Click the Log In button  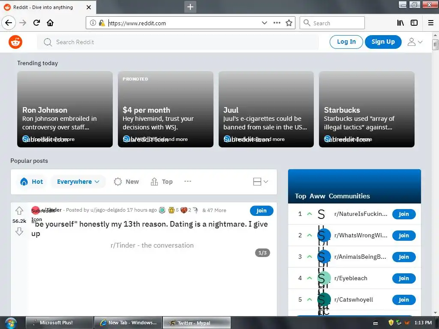(346, 42)
